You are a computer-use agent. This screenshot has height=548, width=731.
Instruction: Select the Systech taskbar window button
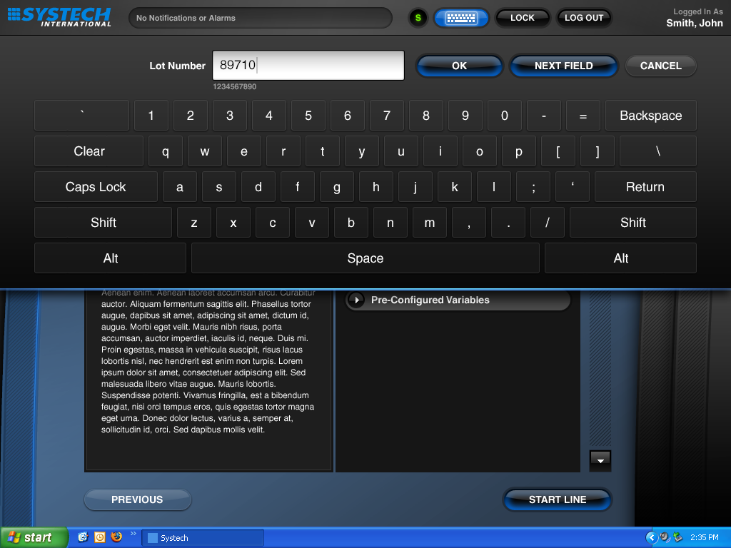[x=203, y=538]
